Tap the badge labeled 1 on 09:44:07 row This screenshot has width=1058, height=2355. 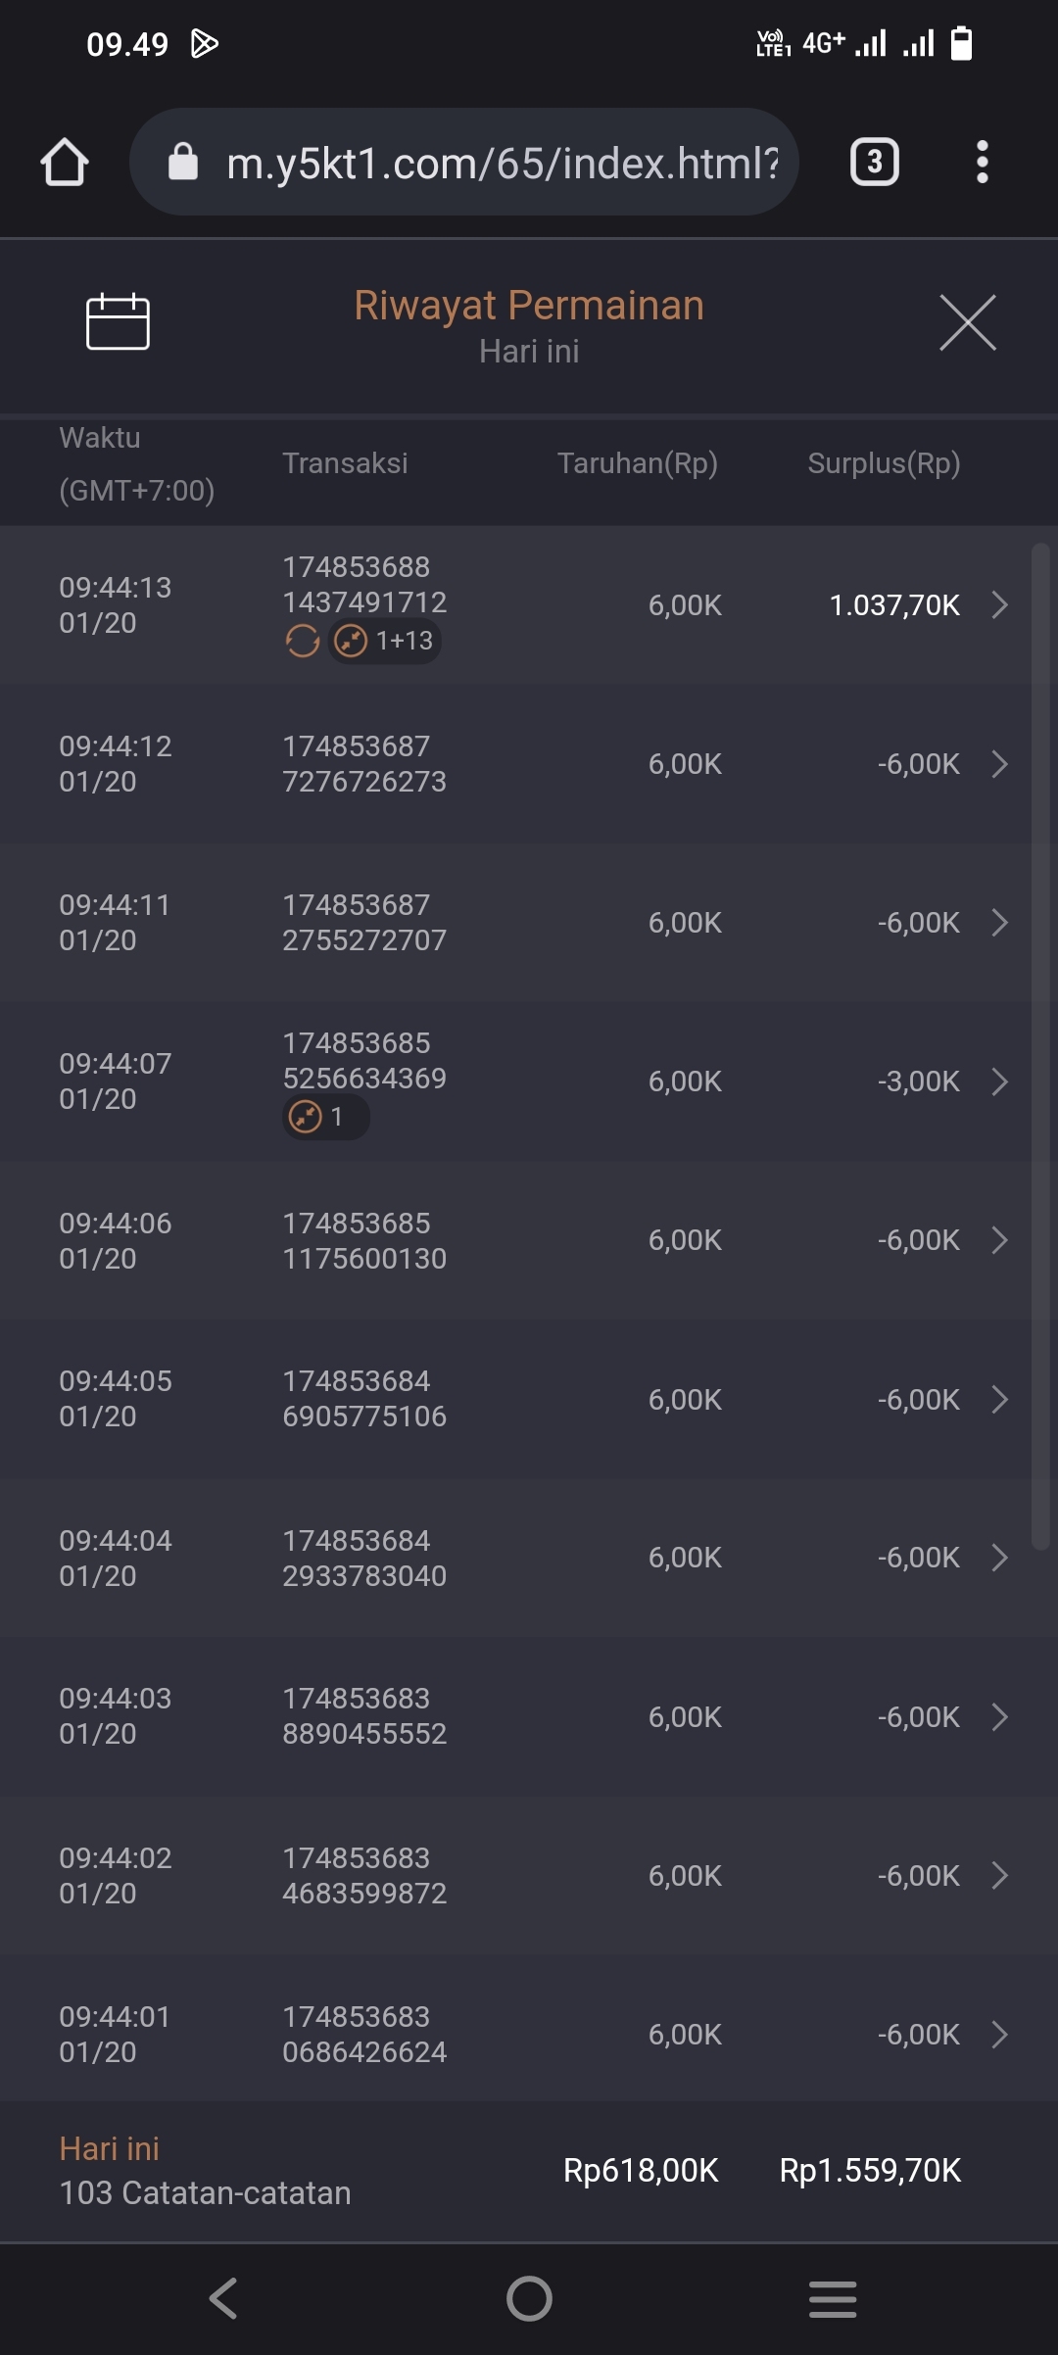point(325,1117)
